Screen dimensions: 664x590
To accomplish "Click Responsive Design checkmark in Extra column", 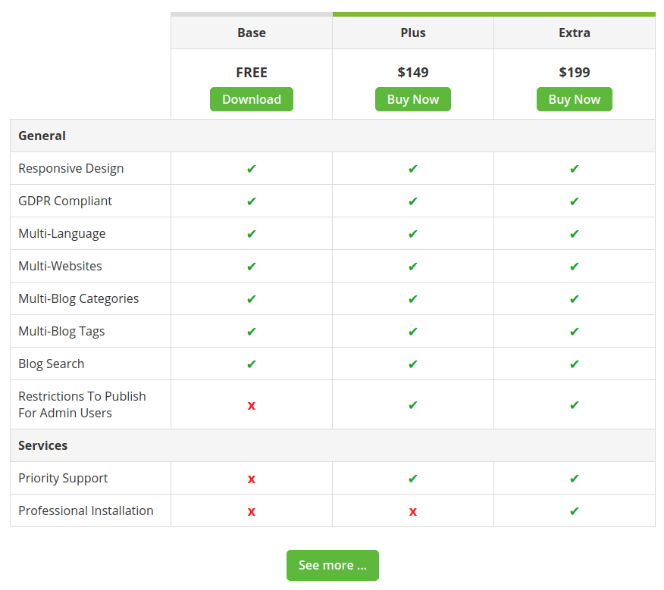I will coord(575,169).
